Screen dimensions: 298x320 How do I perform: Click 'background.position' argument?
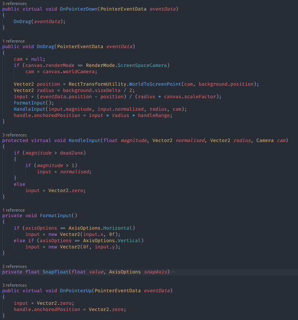(226, 84)
